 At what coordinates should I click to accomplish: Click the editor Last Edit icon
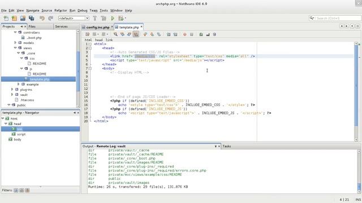point(87,34)
